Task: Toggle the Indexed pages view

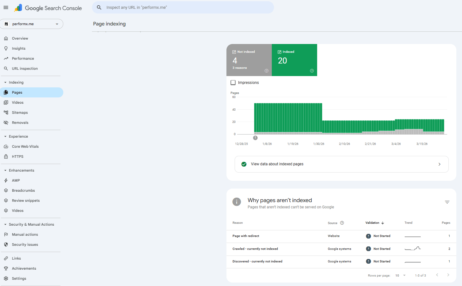Action: pos(294,60)
